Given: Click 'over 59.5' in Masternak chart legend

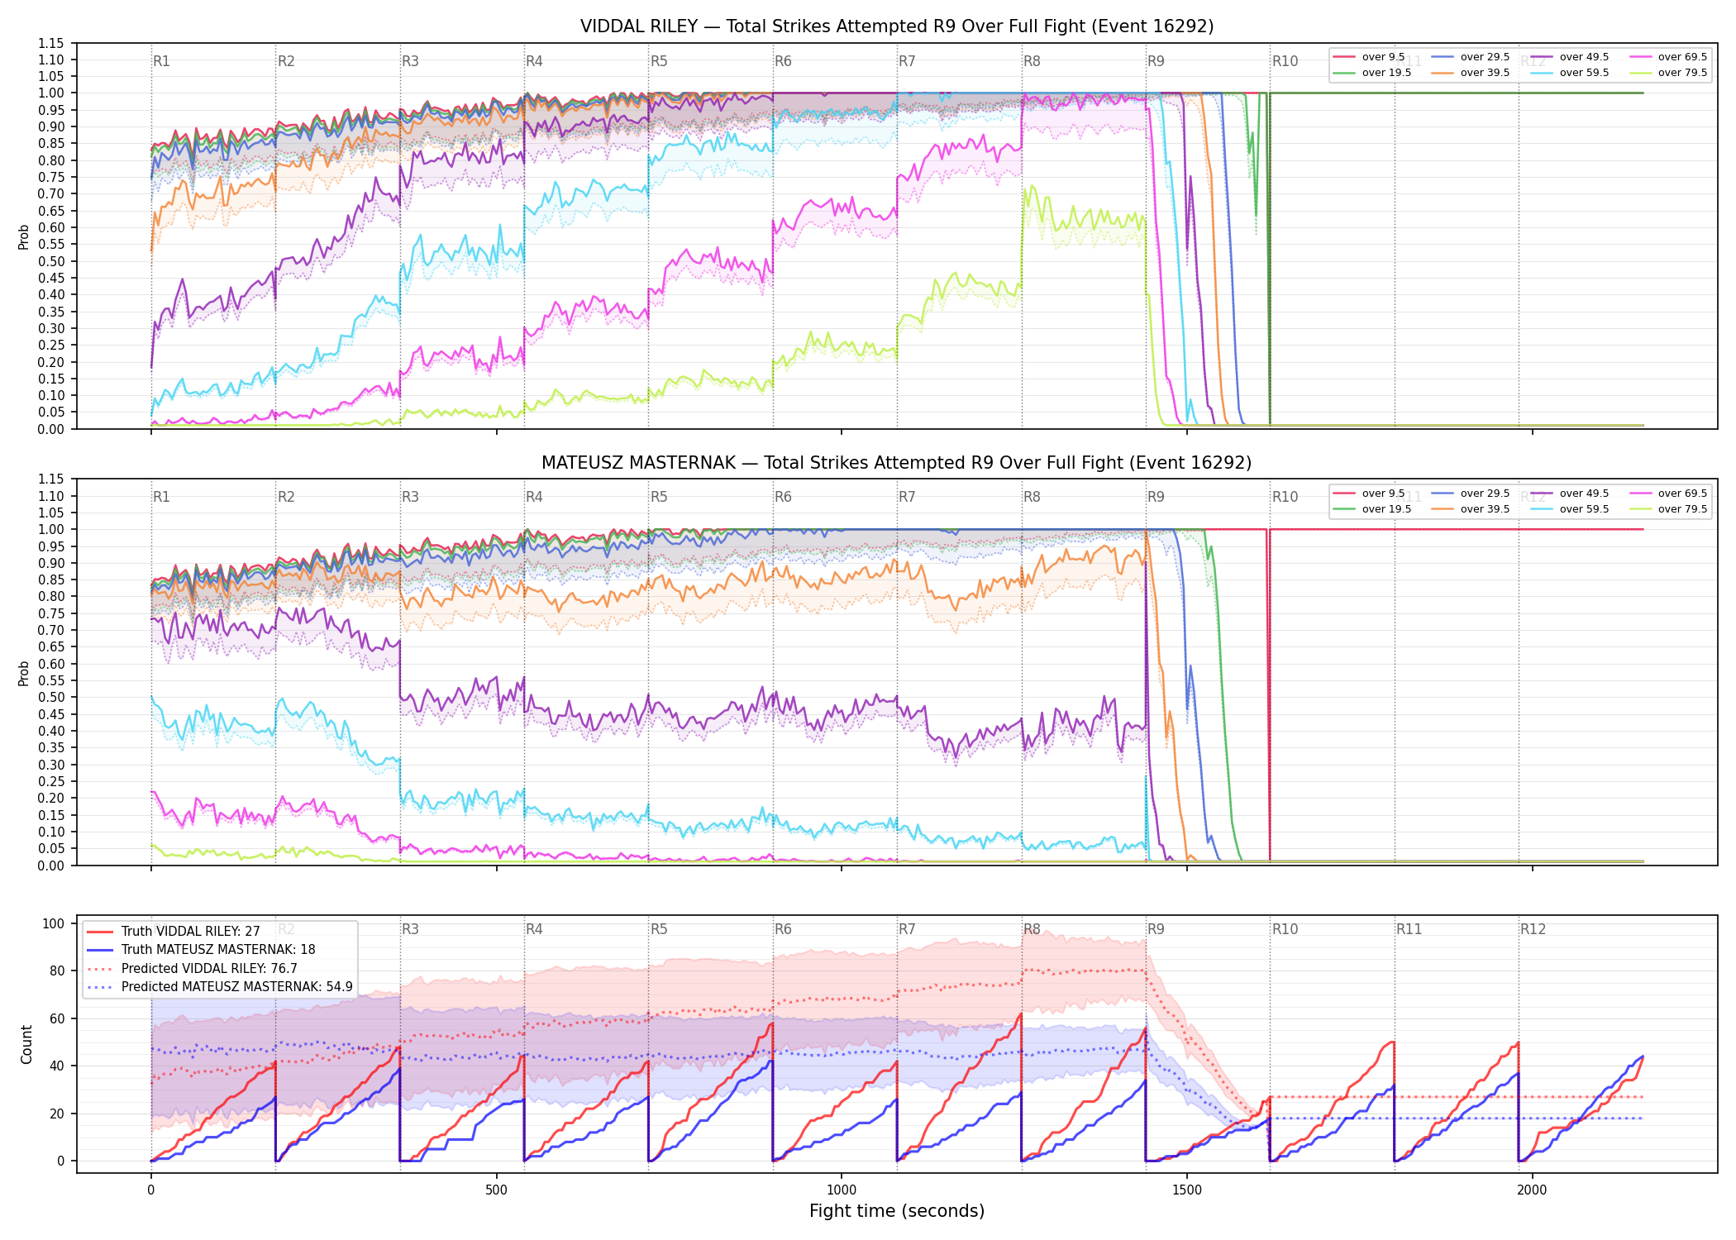Looking at the screenshot, I should (x=1585, y=509).
